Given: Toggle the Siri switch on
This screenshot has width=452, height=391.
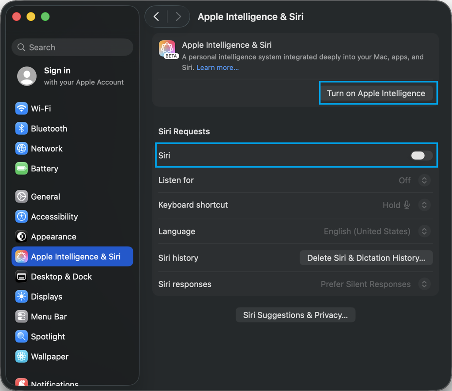Looking at the screenshot, I should (x=422, y=156).
